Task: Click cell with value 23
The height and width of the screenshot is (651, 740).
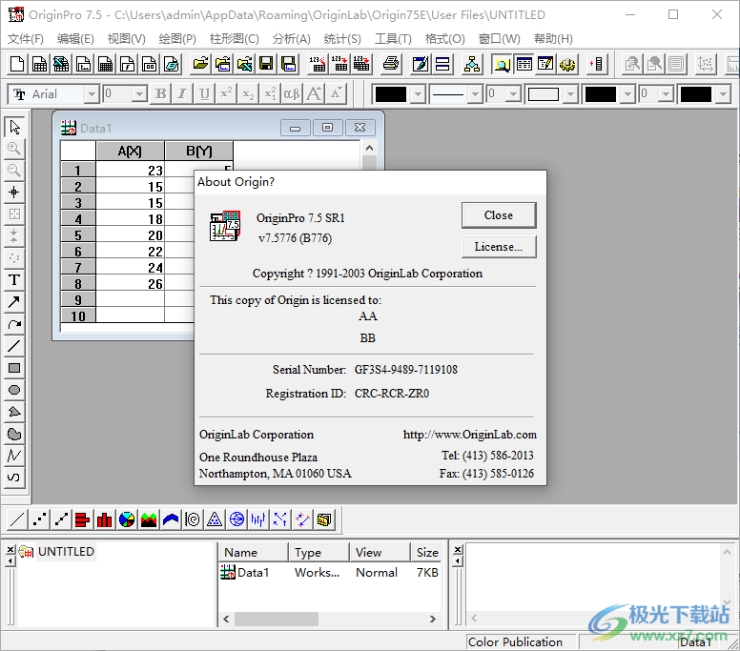Action: click(x=131, y=170)
